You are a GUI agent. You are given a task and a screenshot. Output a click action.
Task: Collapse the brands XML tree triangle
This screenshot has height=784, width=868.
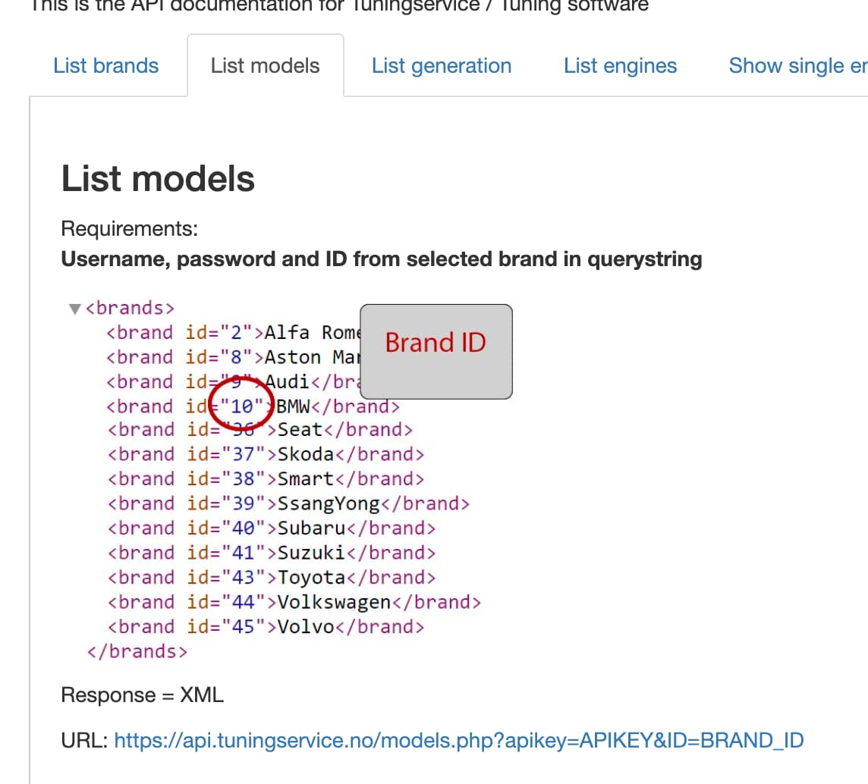point(74,309)
